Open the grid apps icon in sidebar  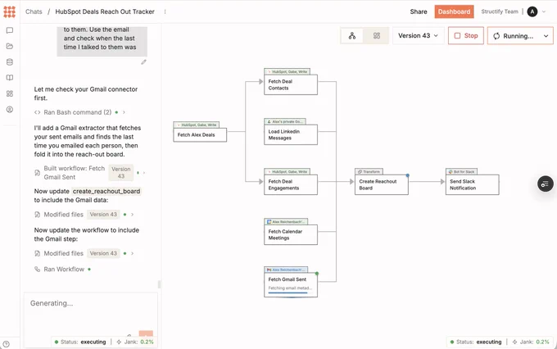coord(10,93)
